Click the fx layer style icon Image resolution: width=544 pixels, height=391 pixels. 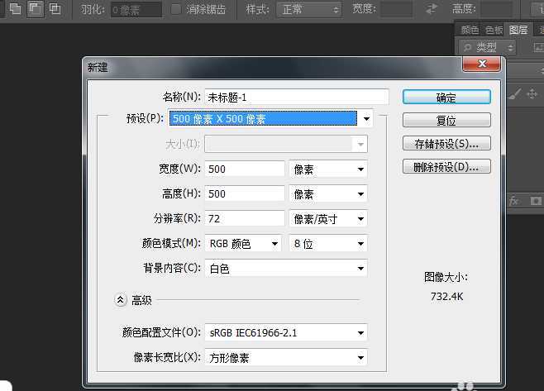[x=513, y=200]
